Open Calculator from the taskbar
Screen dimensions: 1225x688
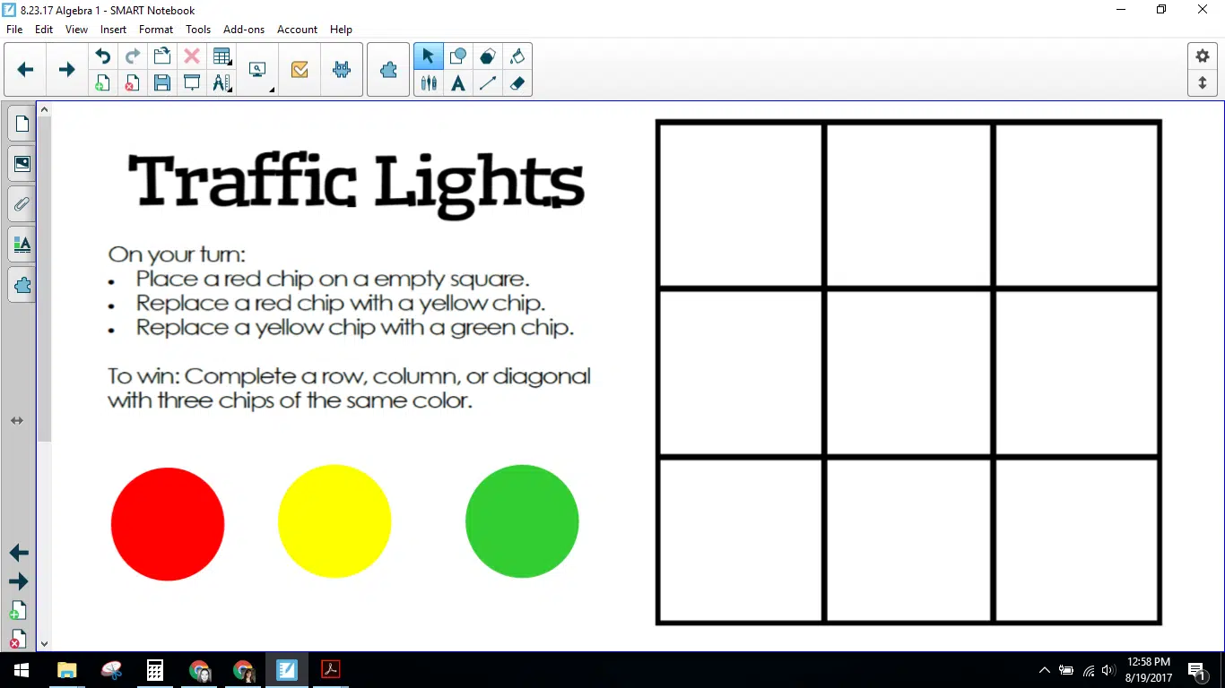click(154, 670)
